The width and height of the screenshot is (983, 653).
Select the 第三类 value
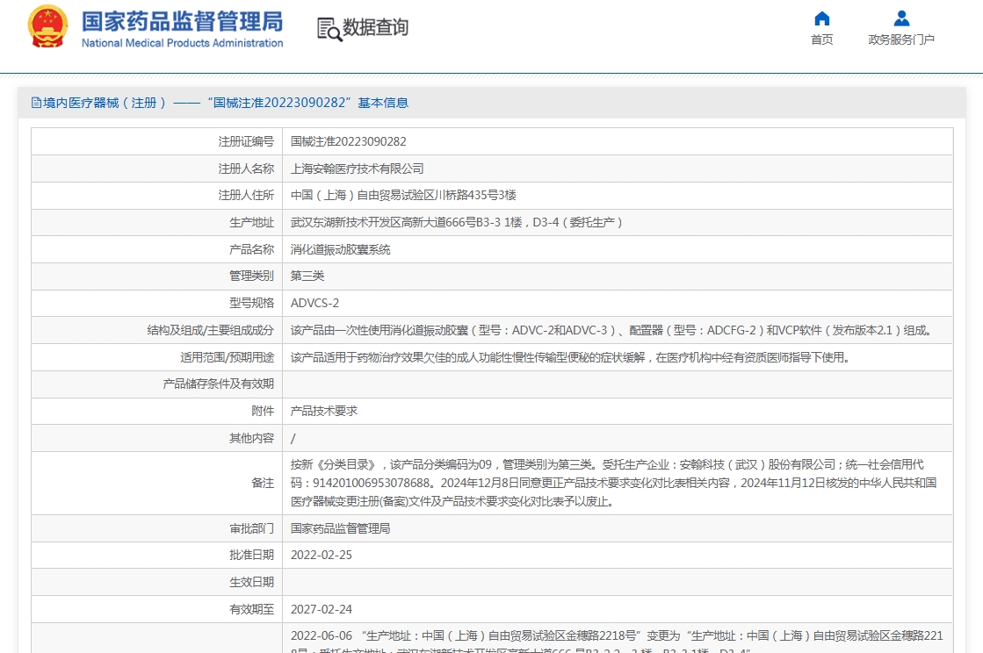[307, 276]
